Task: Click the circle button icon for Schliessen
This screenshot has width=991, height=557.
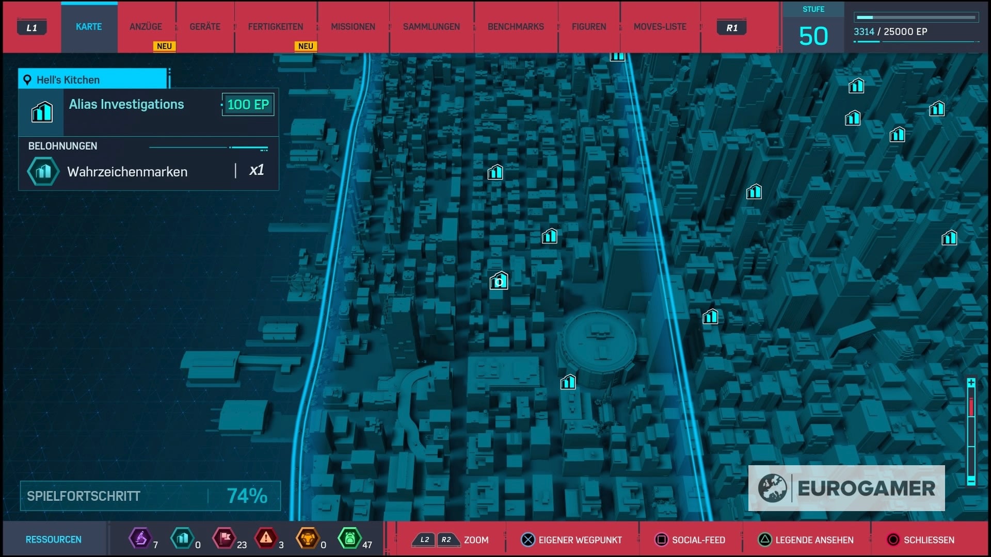Action: 893,539
